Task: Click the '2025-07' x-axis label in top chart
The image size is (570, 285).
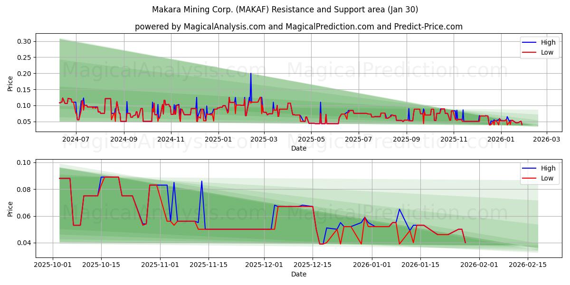Action: (x=358, y=140)
